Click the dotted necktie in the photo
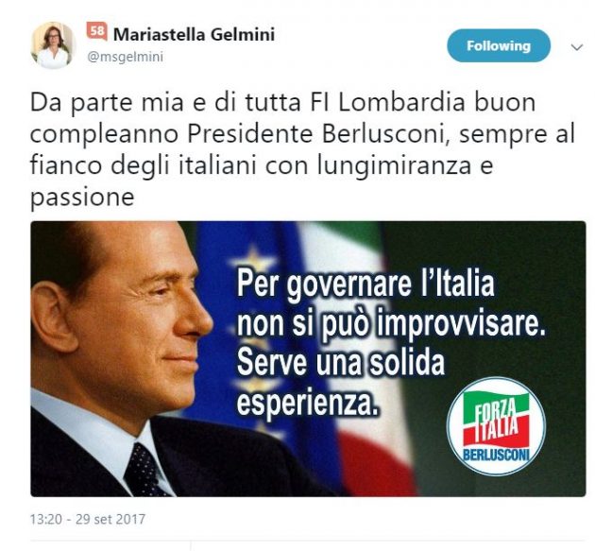Viewport: 595px width, 551px height. [x=145, y=470]
